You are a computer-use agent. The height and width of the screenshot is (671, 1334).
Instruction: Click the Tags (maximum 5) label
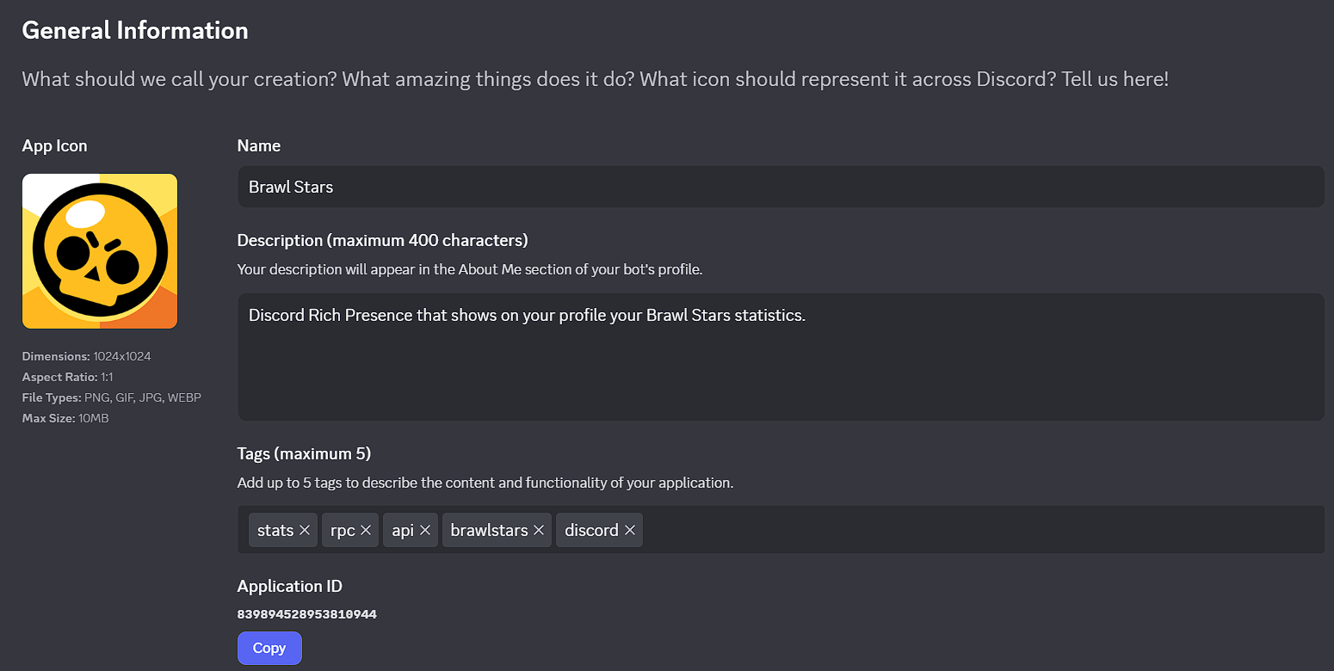[x=304, y=453]
